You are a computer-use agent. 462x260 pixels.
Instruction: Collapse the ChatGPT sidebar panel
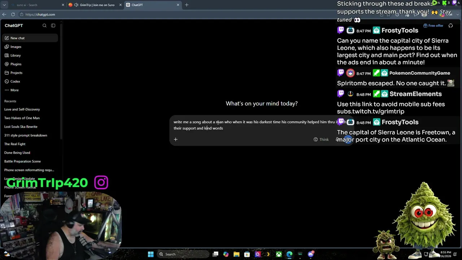tap(53, 26)
